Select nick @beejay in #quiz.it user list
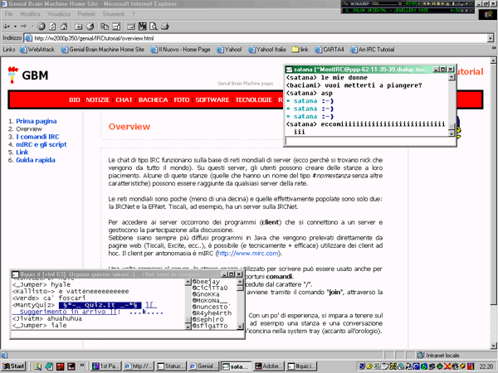Viewport: 498px width, 373px height. pyautogui.click(x=206, y=282)
